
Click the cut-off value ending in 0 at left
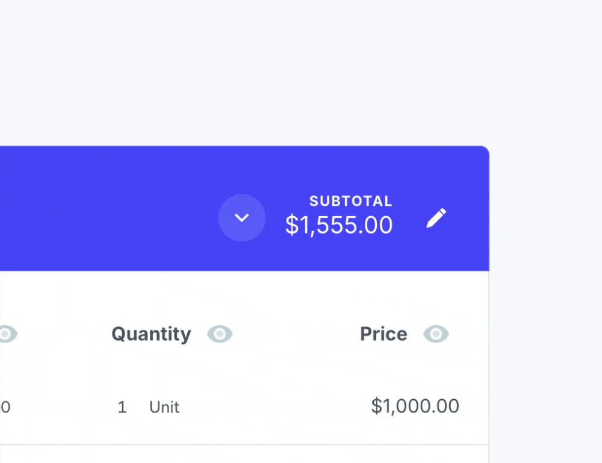pyautogui.click(x=5, y=407)
